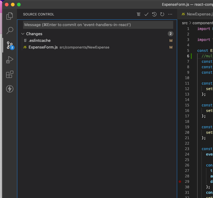Open the history clock icon in Source Control

tap(154, 14)
